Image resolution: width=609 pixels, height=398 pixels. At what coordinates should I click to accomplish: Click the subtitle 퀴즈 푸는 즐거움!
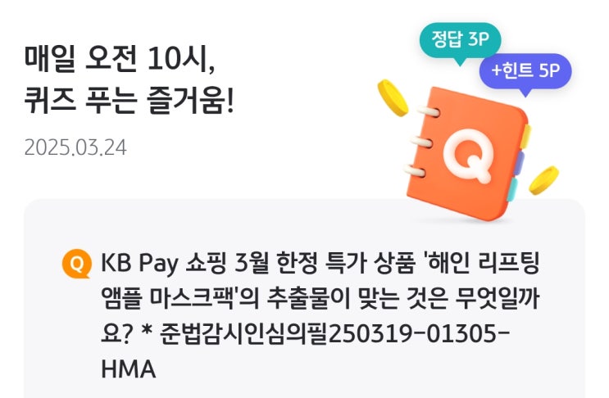click(x=129, y=102)
